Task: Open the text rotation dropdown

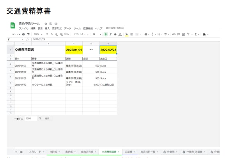Action: (167, 34)
